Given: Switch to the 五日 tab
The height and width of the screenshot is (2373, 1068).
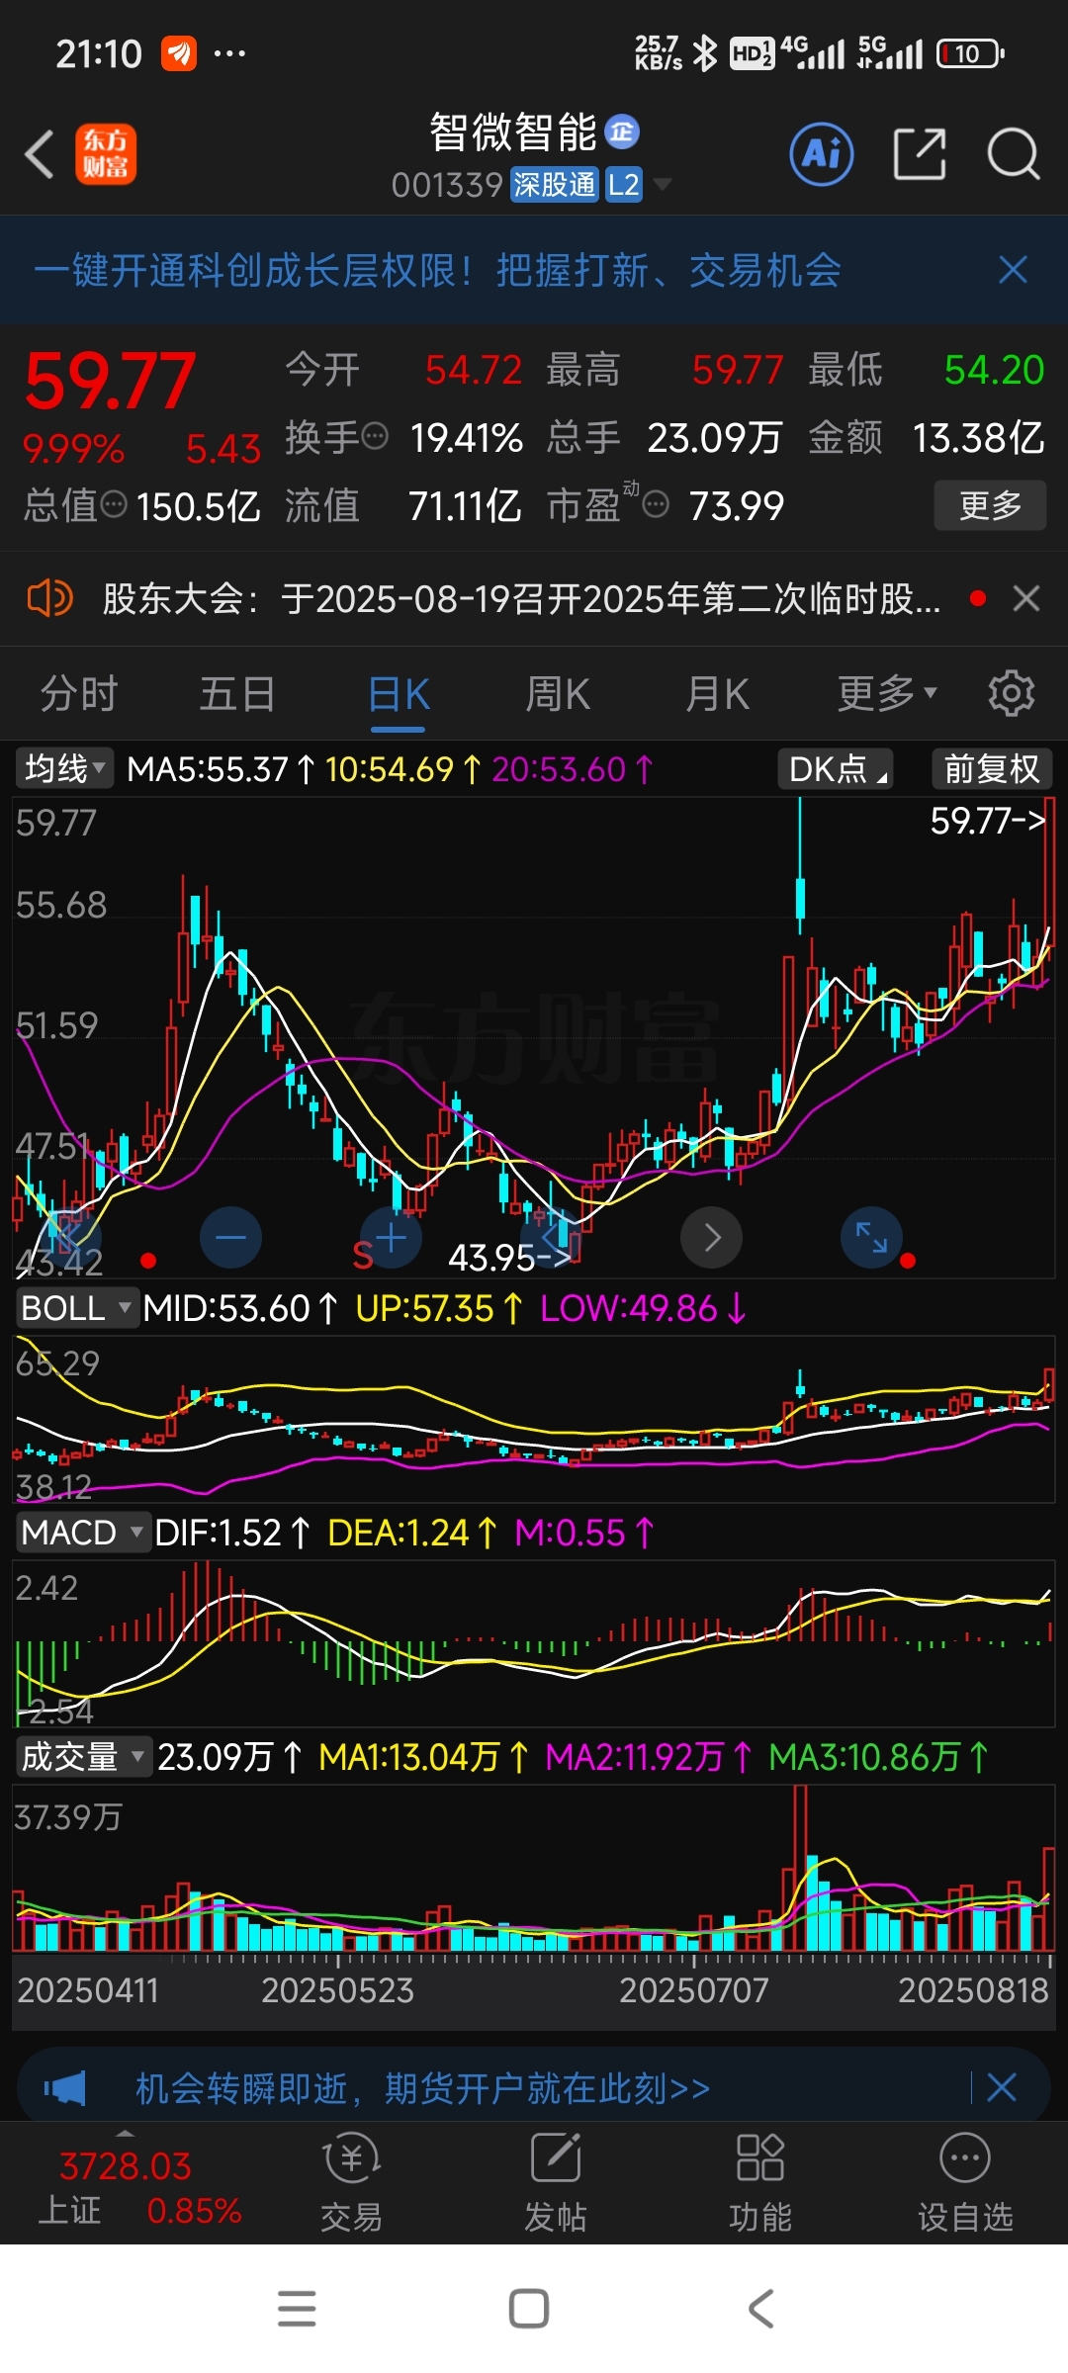Looking at the screenshot, I should (237, 694).
